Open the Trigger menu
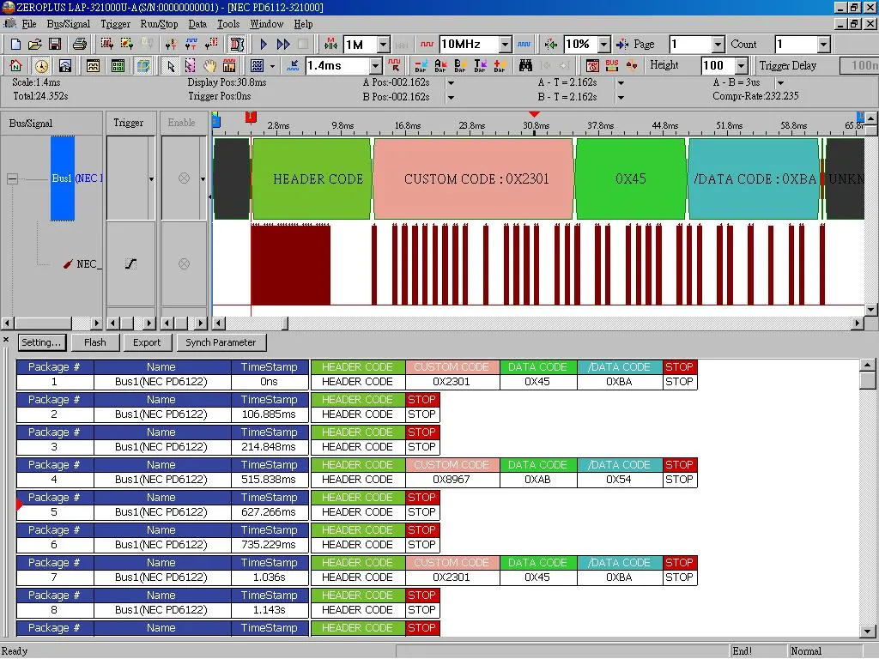Viewport: 879px width, 659px height. point(116,24)
